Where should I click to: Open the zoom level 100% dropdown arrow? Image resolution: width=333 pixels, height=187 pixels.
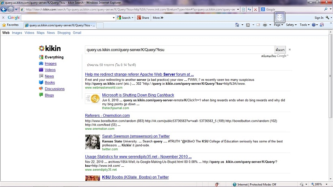[x=327, y=184]
